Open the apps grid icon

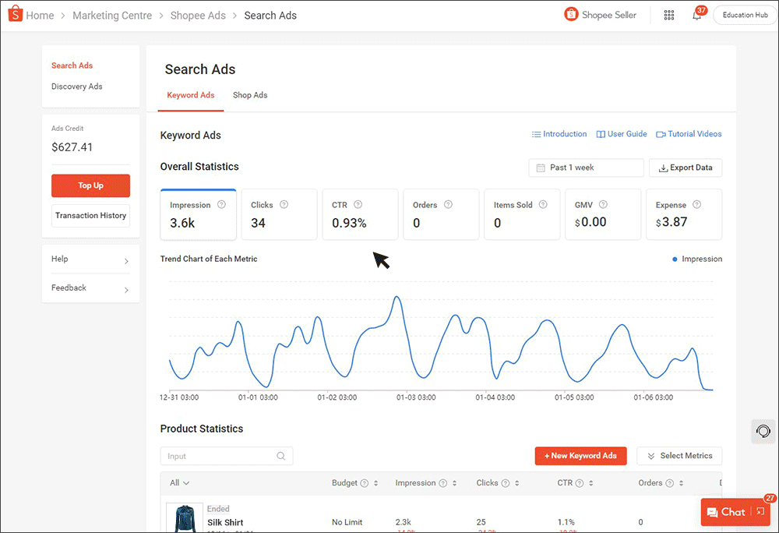[x=669, y=16]
